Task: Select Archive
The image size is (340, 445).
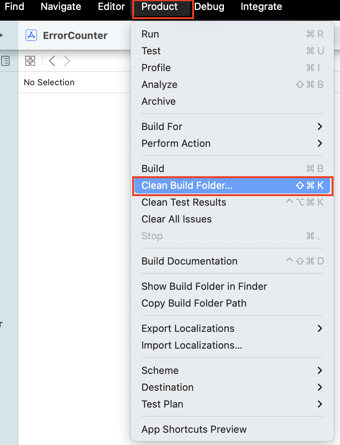Action: point(158,101)
